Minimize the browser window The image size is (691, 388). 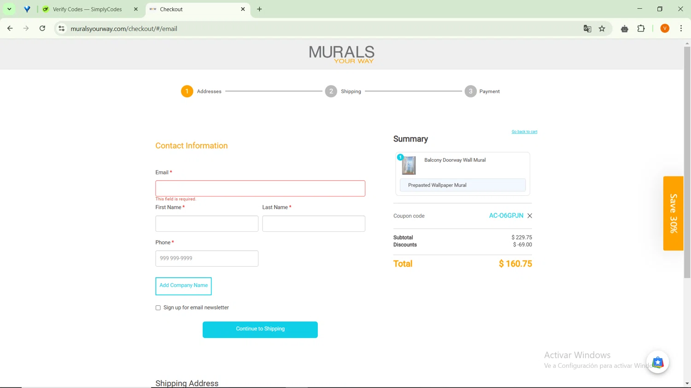click(639, 9)
